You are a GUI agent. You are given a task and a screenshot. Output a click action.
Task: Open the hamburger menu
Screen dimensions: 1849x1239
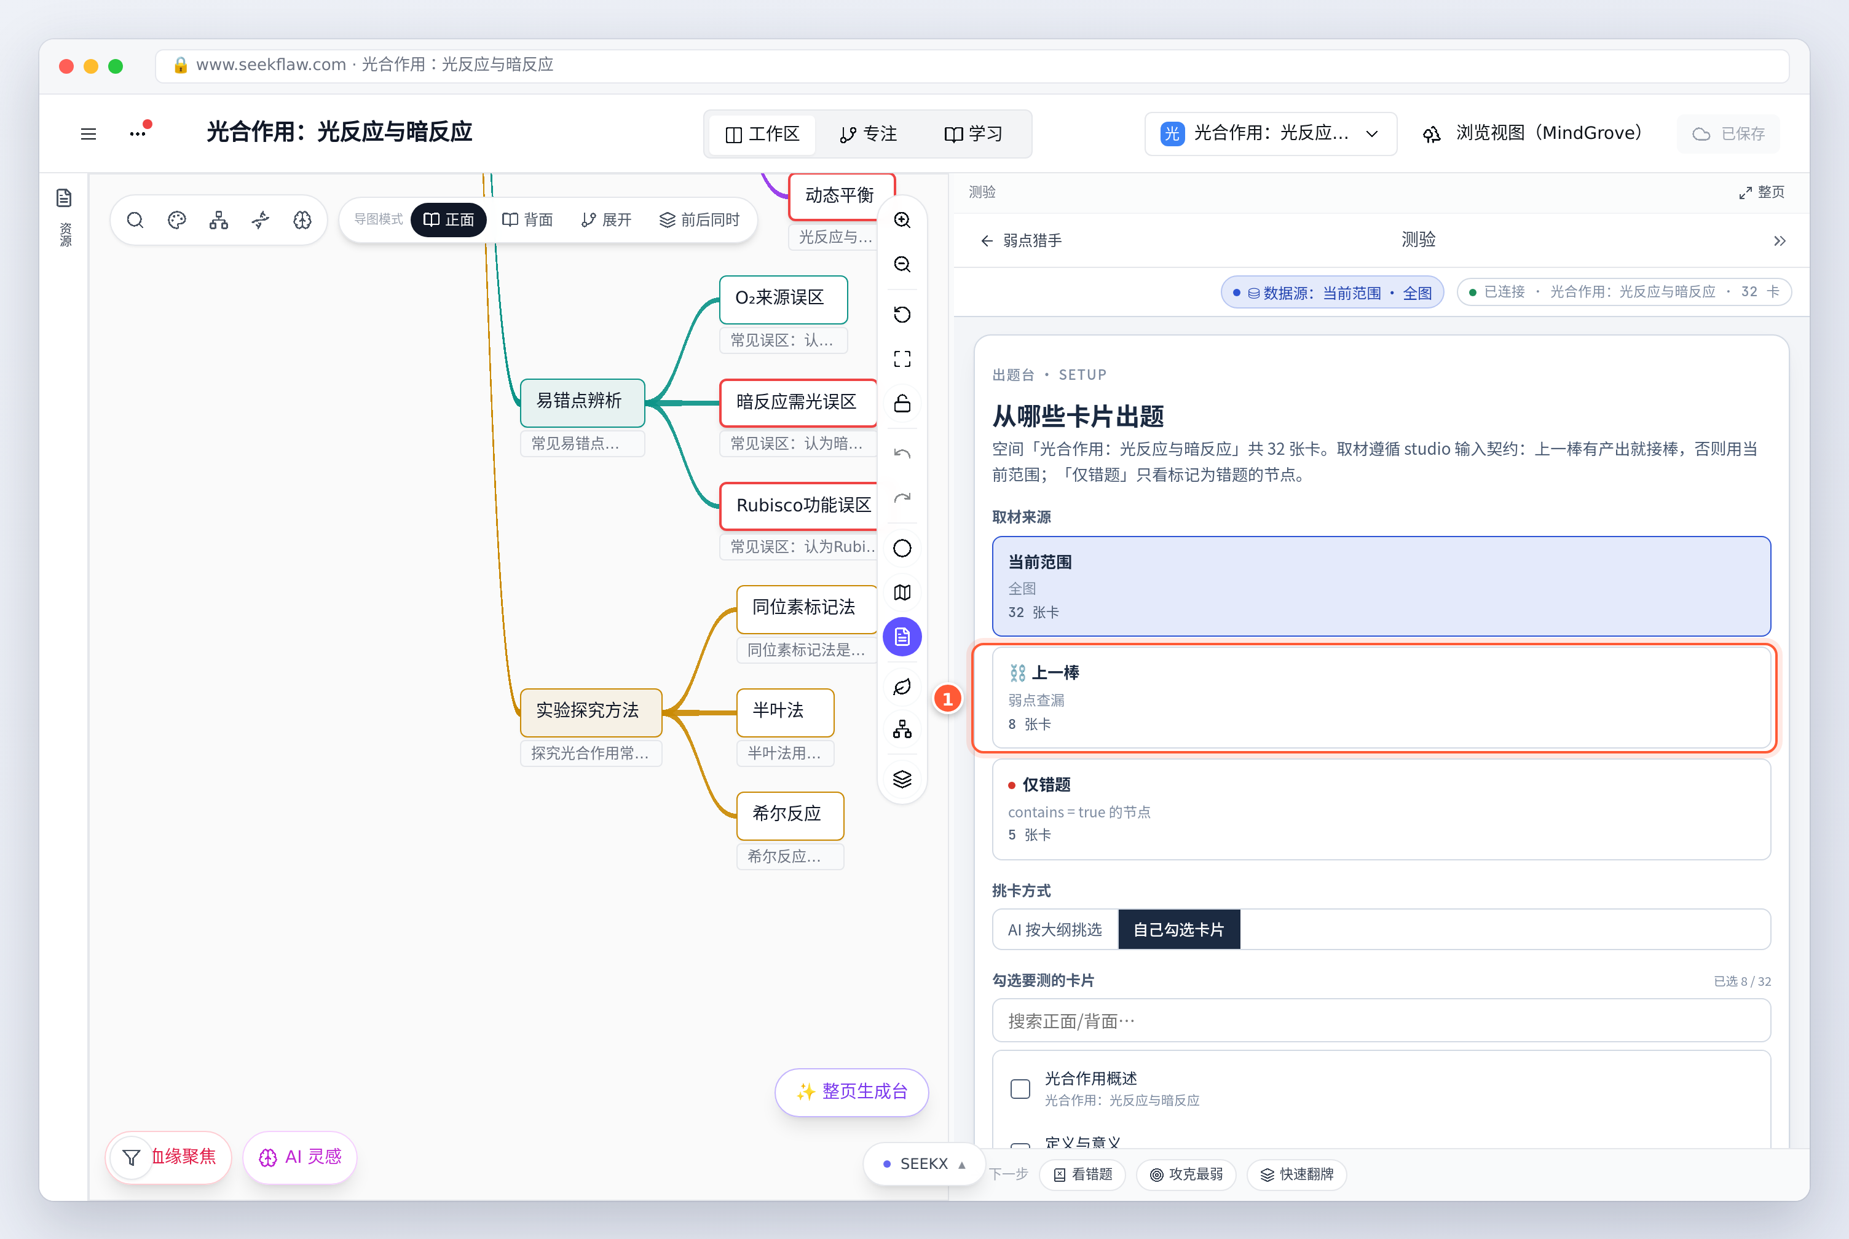coord(89,133)
